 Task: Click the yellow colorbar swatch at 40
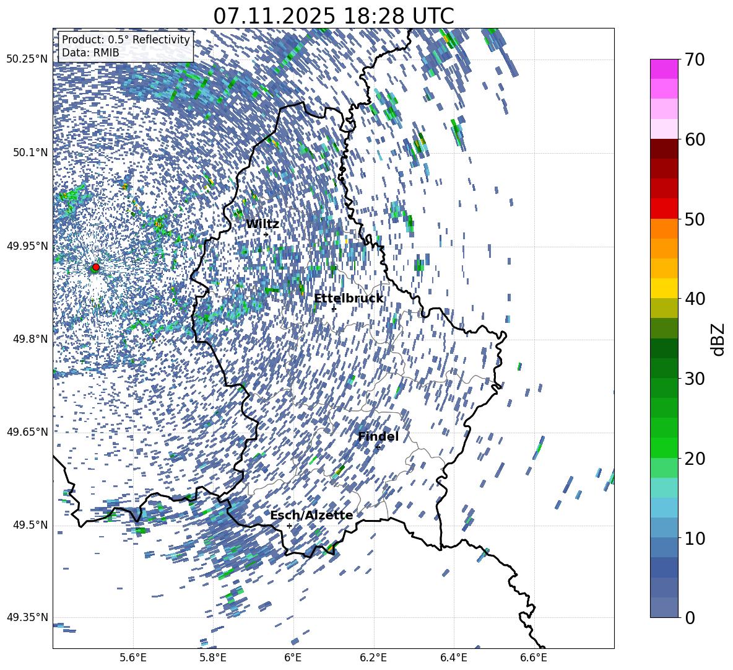pos(664,288)
